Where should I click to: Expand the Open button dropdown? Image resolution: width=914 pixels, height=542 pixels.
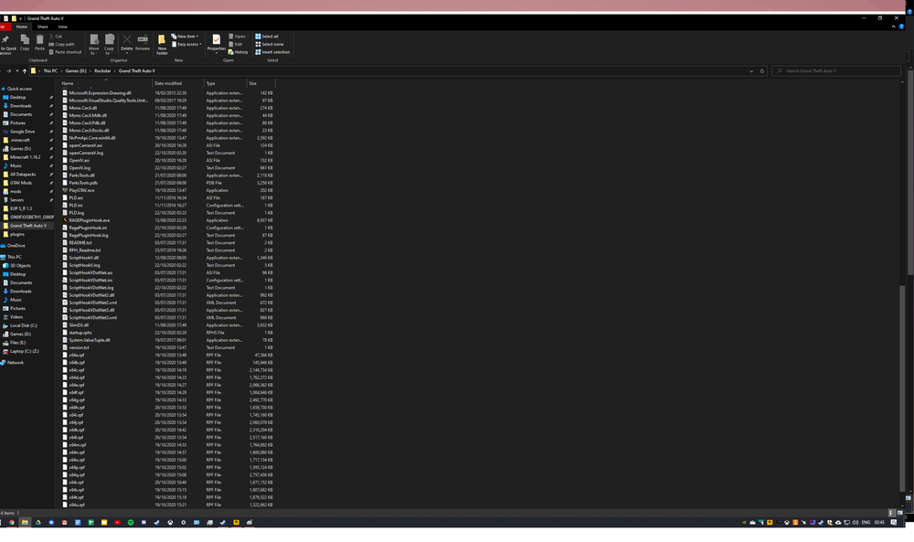pos(249,37)
